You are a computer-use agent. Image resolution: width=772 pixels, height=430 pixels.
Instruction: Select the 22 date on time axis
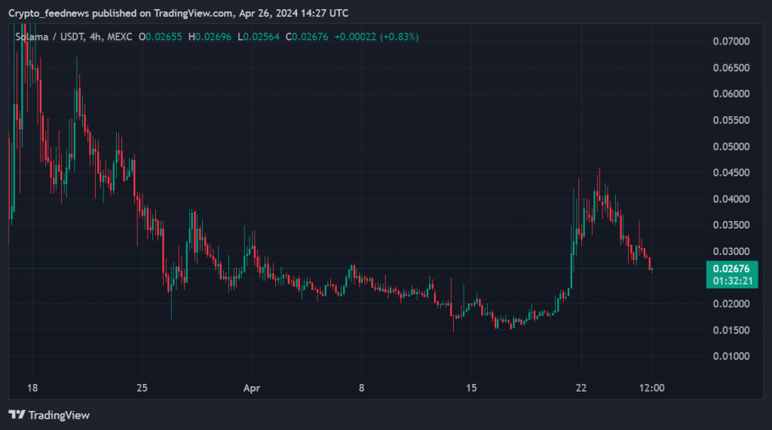click(x=581, y=388)
